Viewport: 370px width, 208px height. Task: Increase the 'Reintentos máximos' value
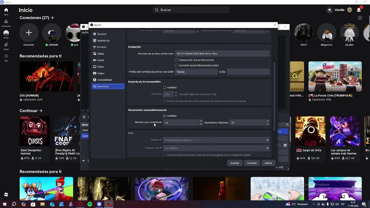coord(267,121)
